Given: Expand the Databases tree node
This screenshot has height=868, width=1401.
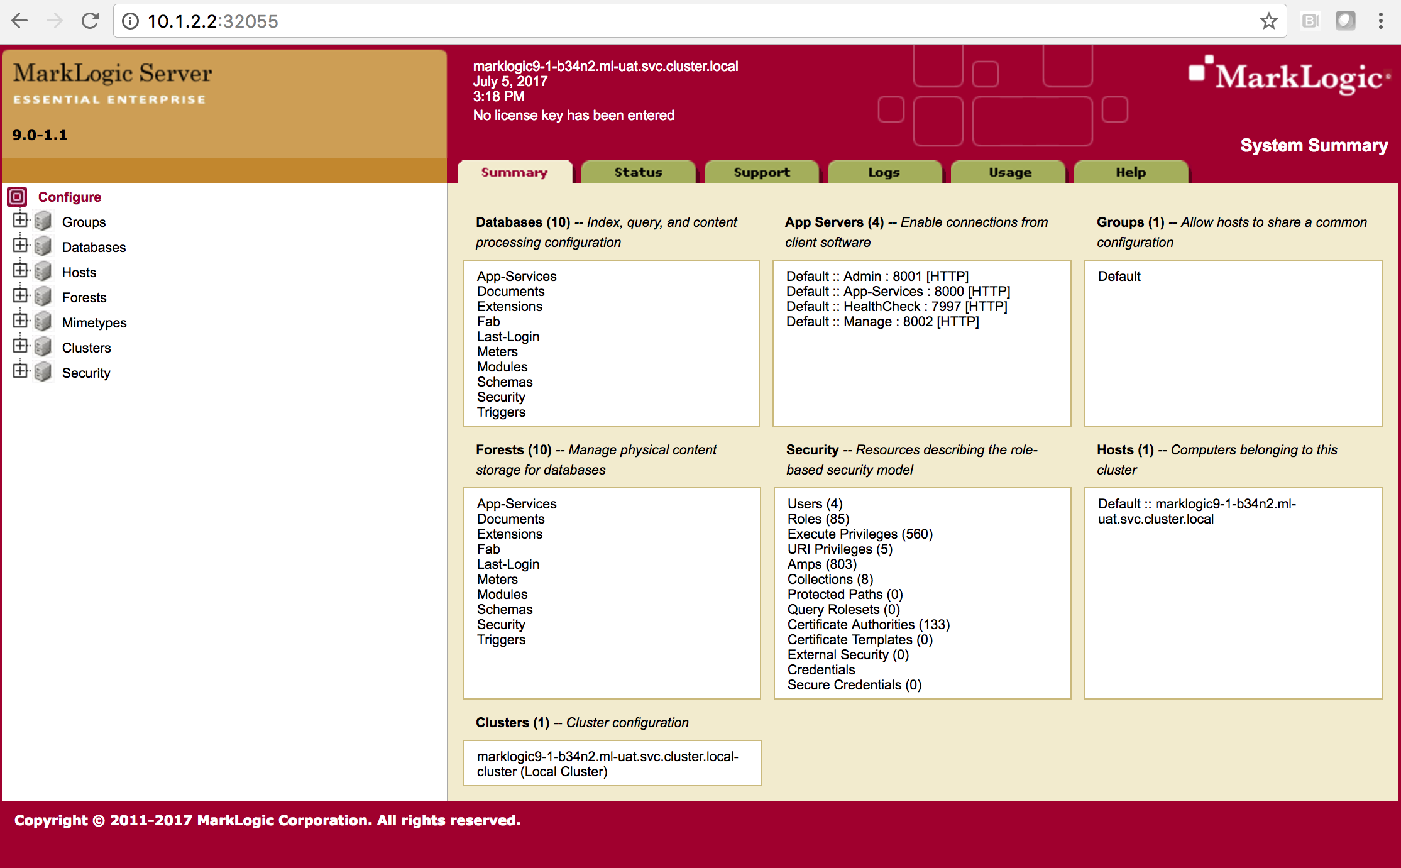Looking at the screenshot, I should click(x=21, y=244).
